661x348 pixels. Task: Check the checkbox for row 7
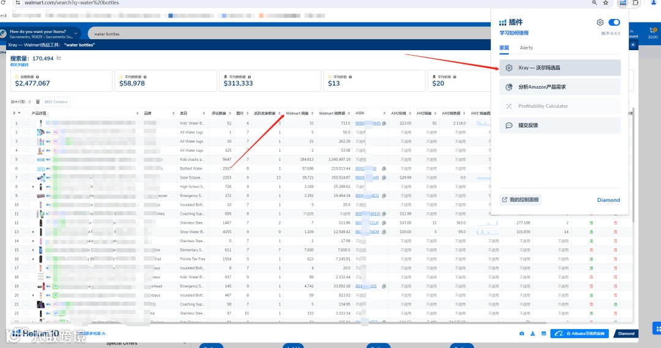[26, 177]
